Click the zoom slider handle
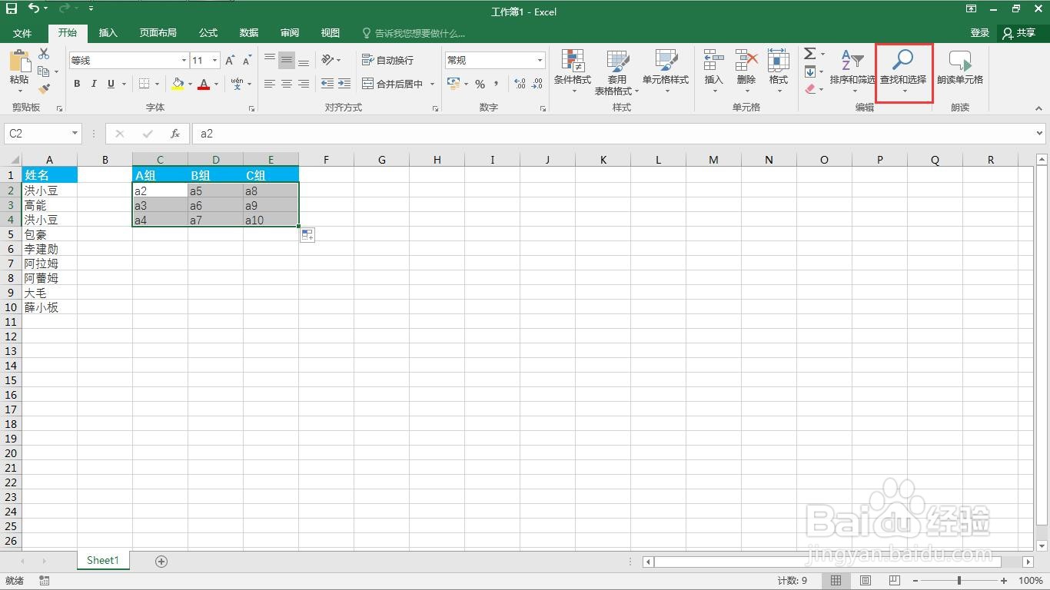 pos(959,581)
